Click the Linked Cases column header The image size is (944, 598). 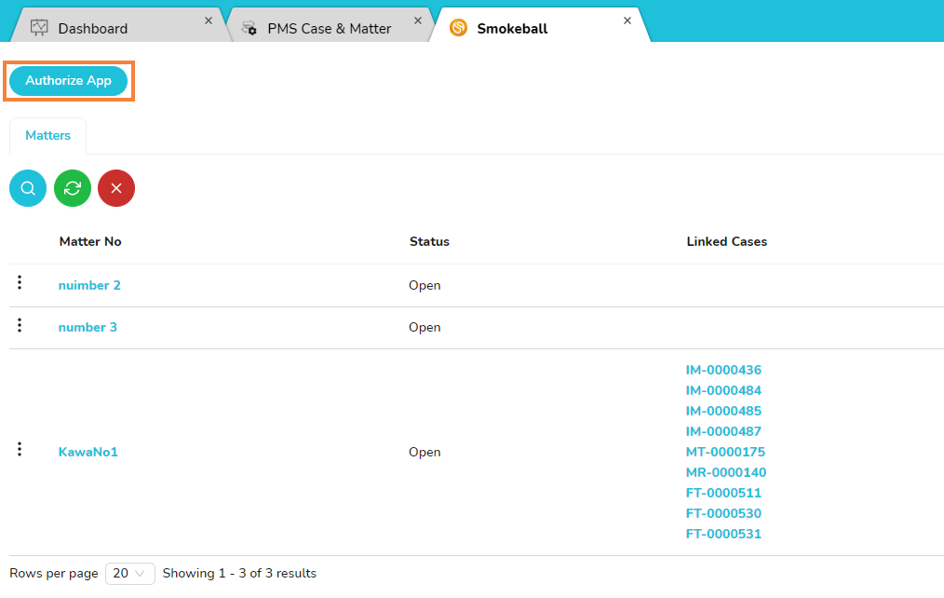click(727, 241)
